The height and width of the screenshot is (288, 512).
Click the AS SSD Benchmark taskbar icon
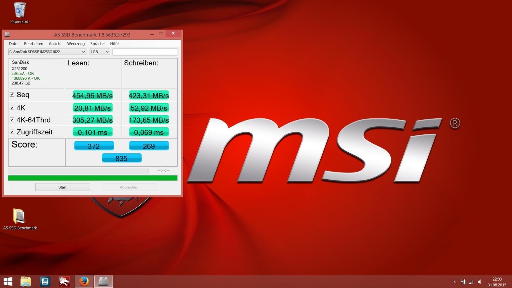103,282
